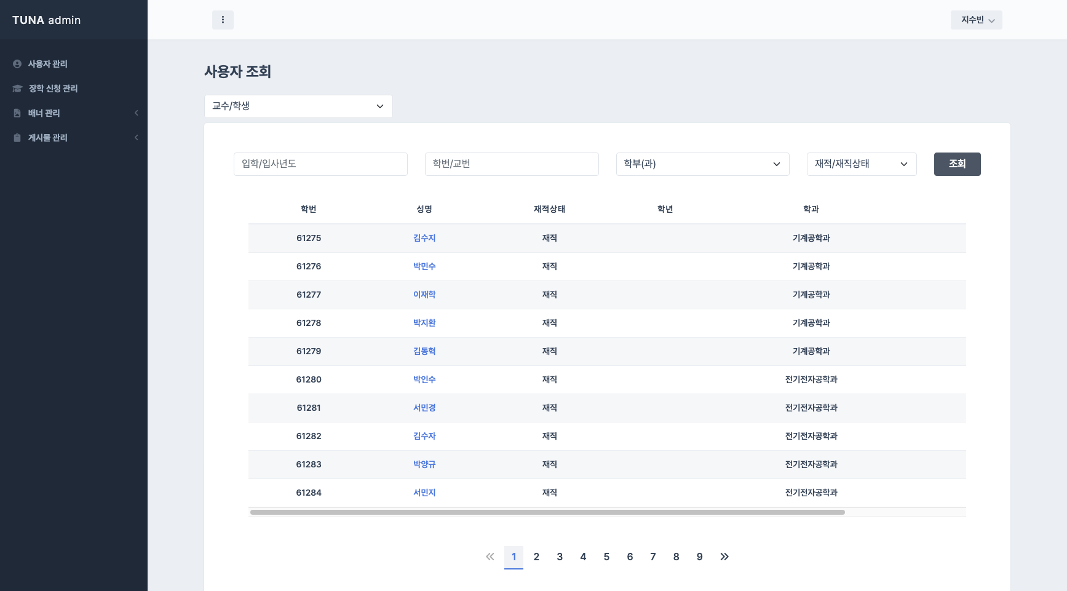This screenshot has width=1067, height=591.
Task: Open user 서민경 profile link
Action: pyautogui.click(x=424, y=408)
